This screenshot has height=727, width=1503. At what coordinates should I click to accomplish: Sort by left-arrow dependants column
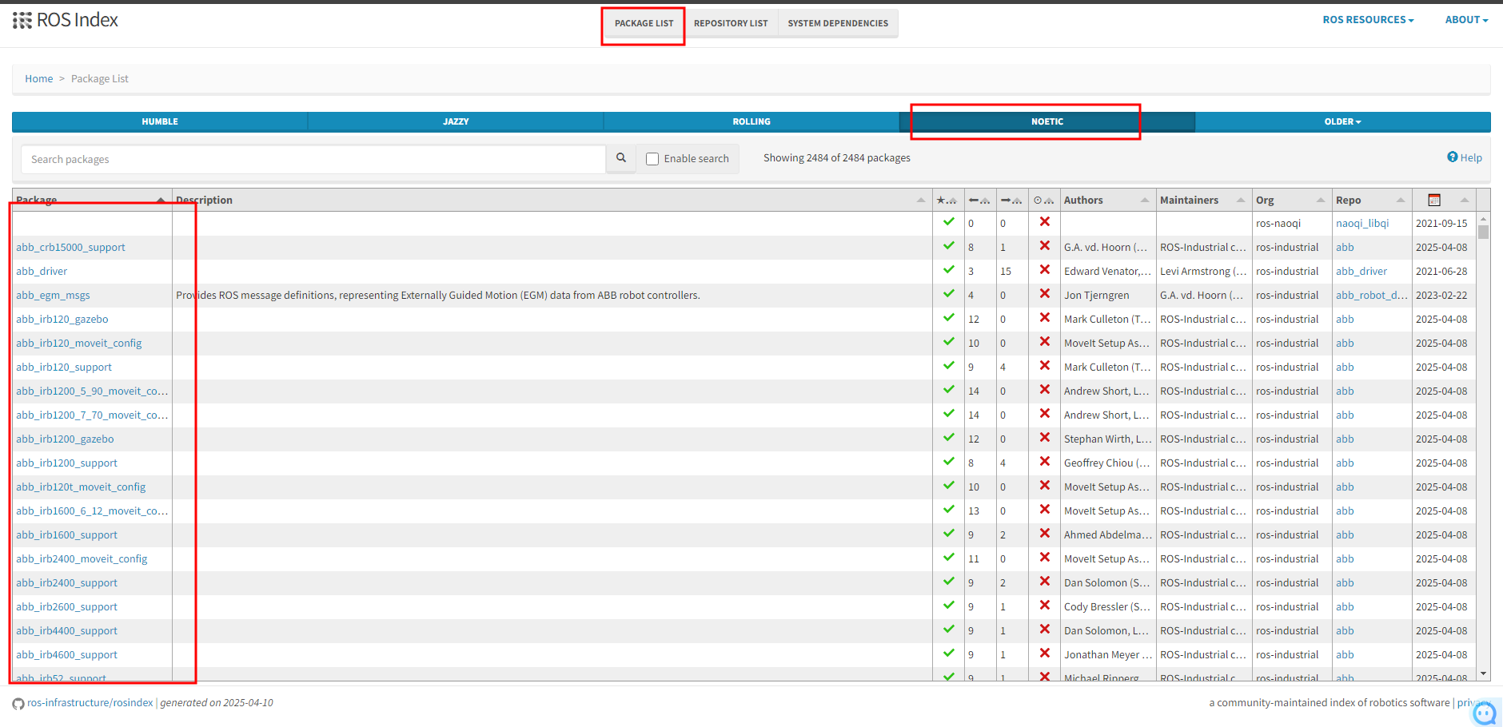[x=979, y=200]
